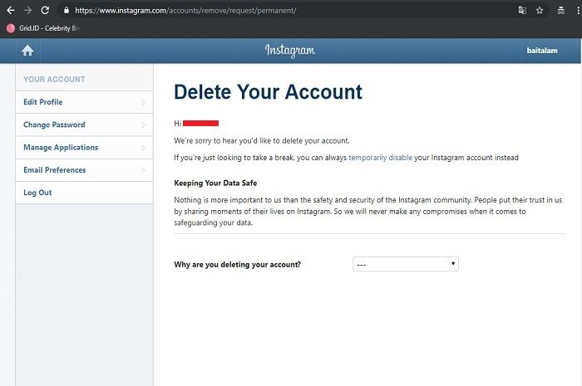Go back using the browser back arrow
Screen dimensions: 582x386
tap(9, 11)
